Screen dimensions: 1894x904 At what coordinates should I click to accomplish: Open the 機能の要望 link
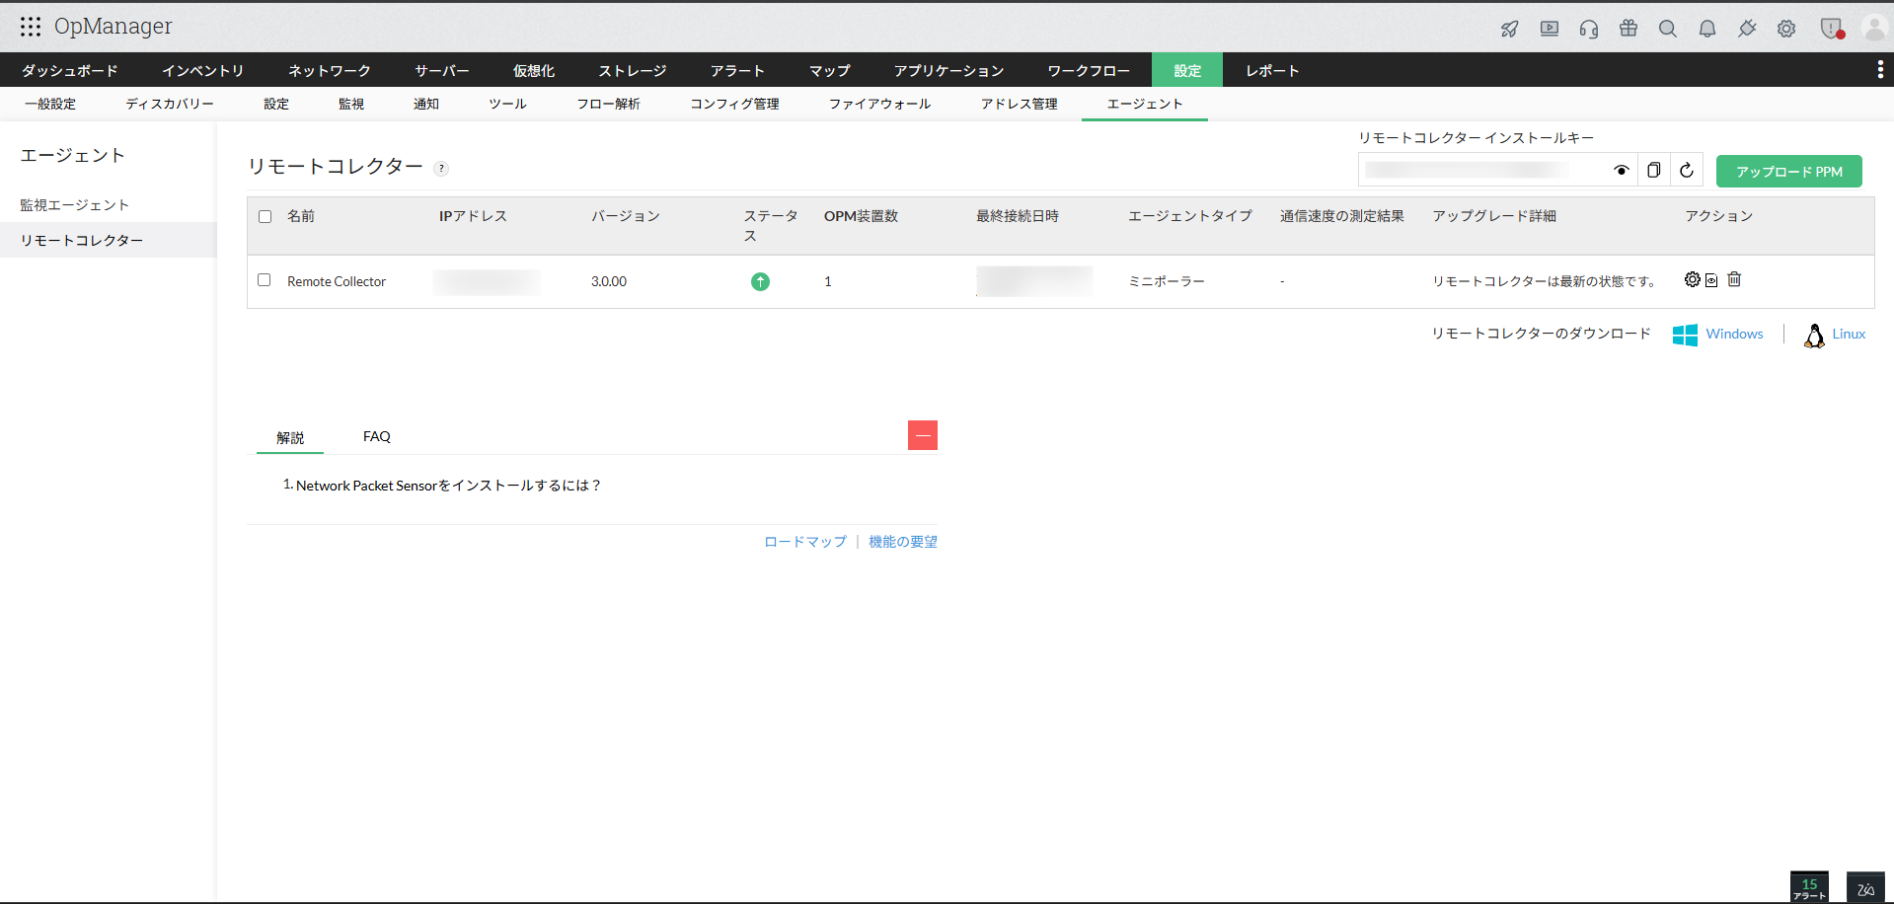903,542
